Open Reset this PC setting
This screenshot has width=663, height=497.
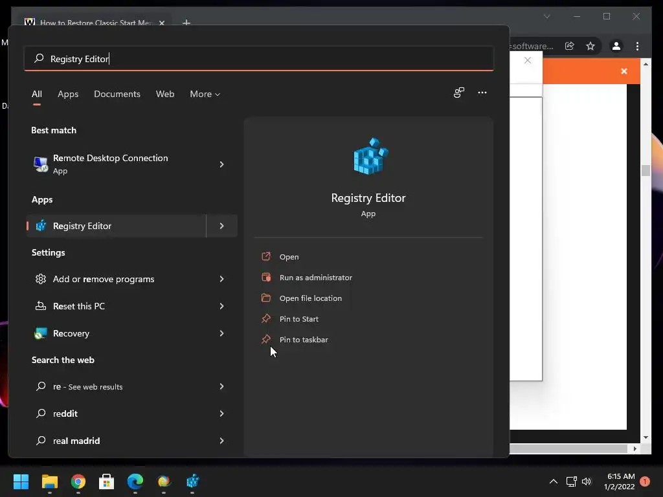pos(117,306)
